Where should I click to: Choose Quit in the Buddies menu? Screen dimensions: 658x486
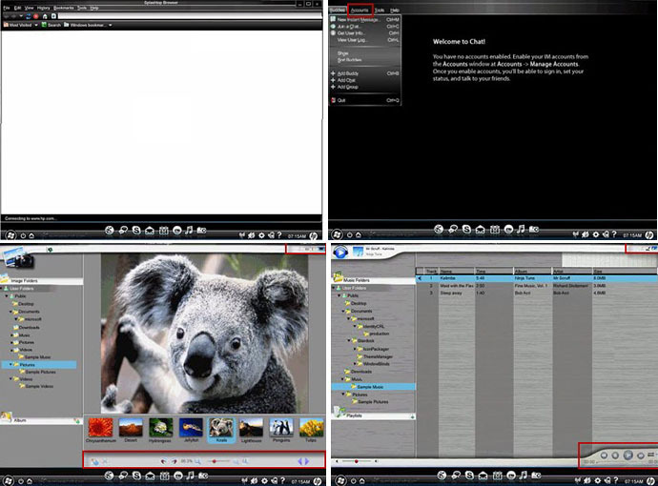[x=364, y=100]
